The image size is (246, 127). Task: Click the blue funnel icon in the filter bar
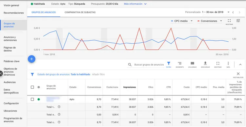point(32,74)
